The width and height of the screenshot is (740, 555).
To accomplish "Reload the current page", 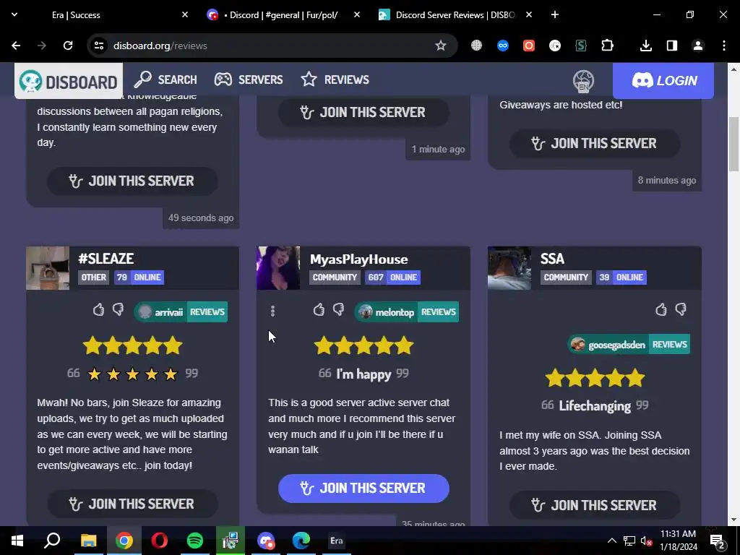I will coord(68,46).
